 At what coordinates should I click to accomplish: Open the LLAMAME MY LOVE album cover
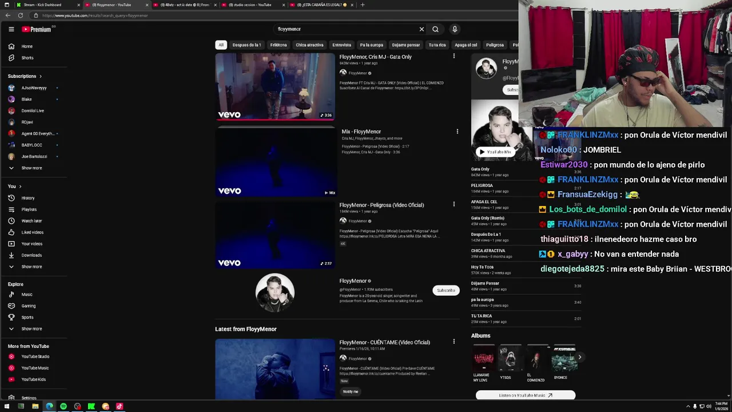coord(483,358)
